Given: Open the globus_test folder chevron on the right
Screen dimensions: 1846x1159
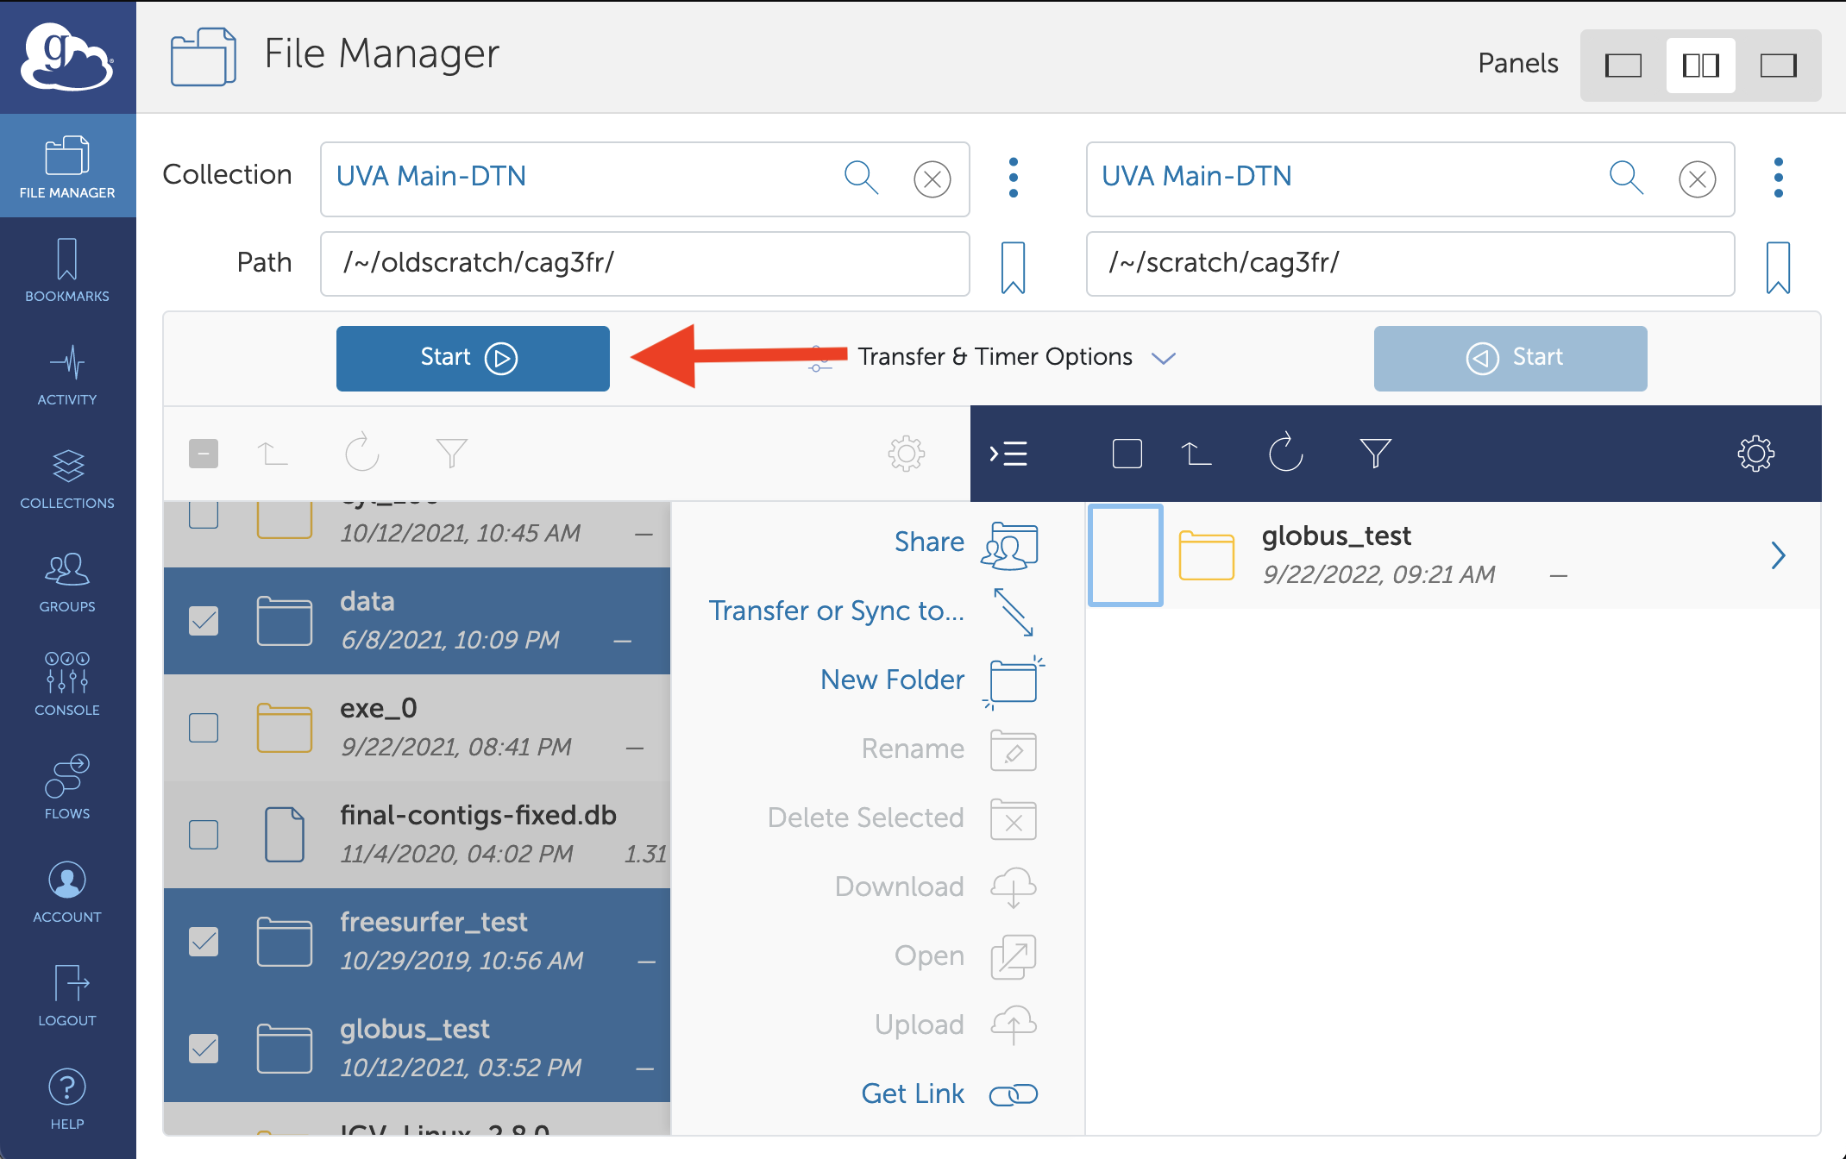Looking at the screenshot, I should (1778, 555).
